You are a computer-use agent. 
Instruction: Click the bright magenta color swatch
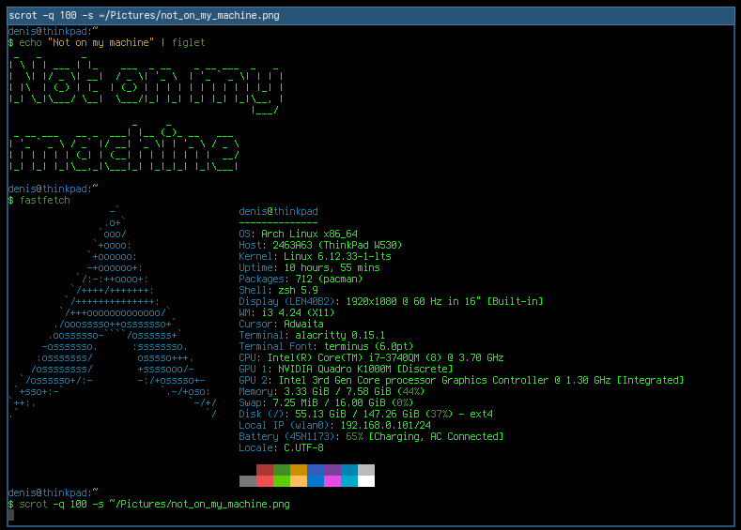point(332,481)
